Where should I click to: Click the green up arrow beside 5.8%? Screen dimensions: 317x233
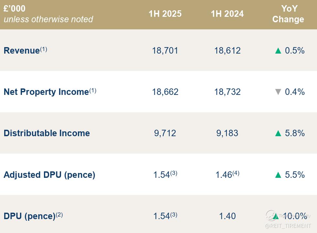click(278, 133)
